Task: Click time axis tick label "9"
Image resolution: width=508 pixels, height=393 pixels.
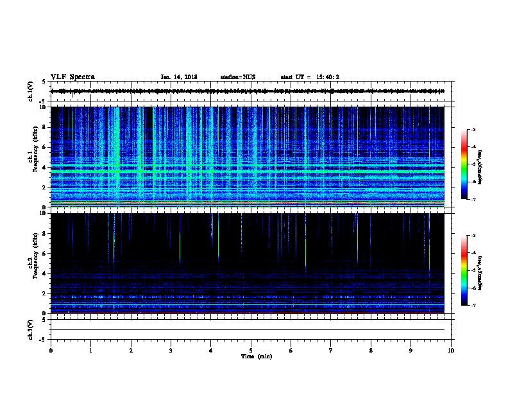Action: pos(411,351)
